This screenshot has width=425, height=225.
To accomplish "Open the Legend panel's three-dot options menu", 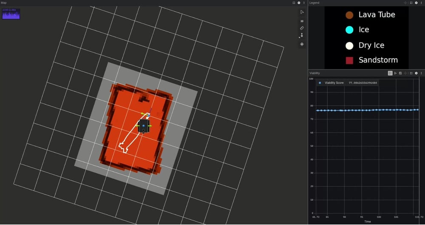I will pyautogui.click(x=421, y=3).
